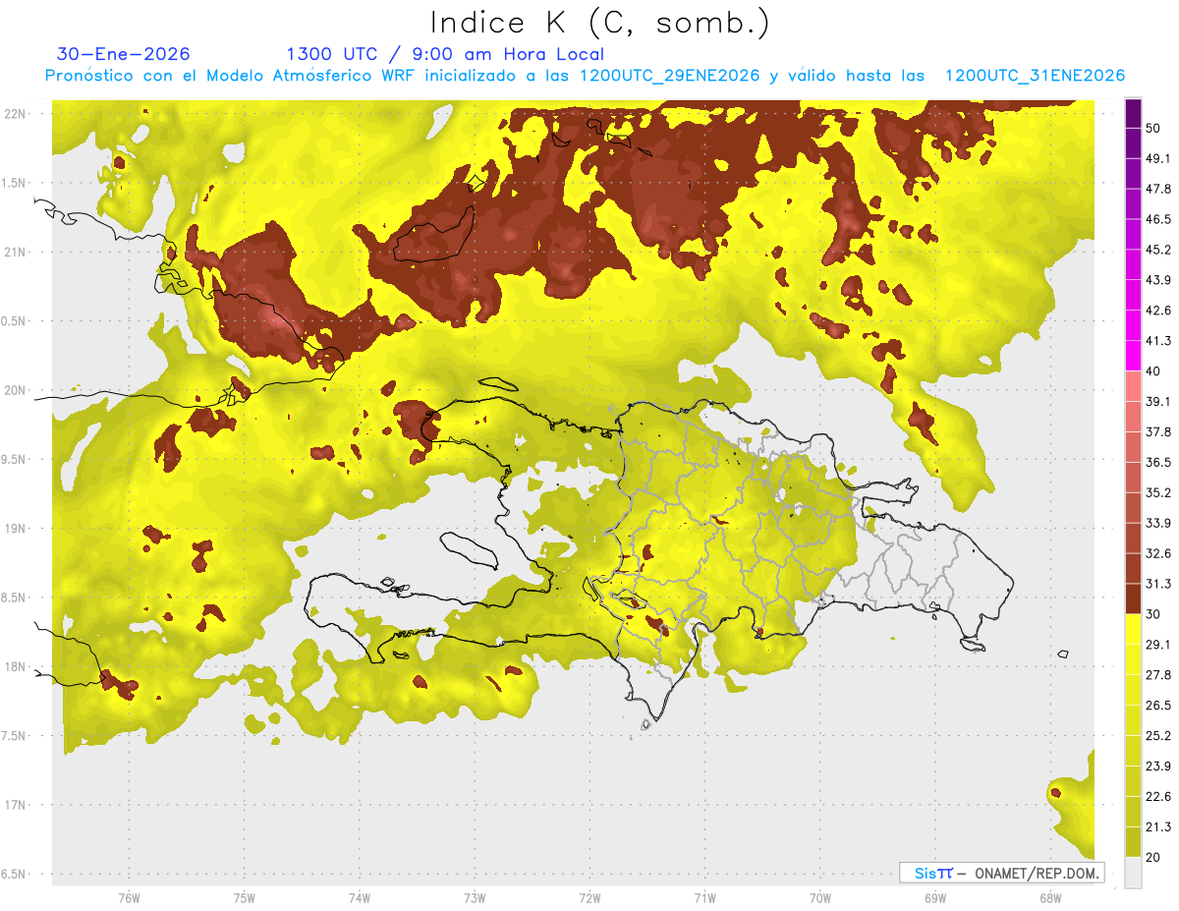Click the 'ONAMET/REP.DOM.' credit label

tap(1037, 873)
